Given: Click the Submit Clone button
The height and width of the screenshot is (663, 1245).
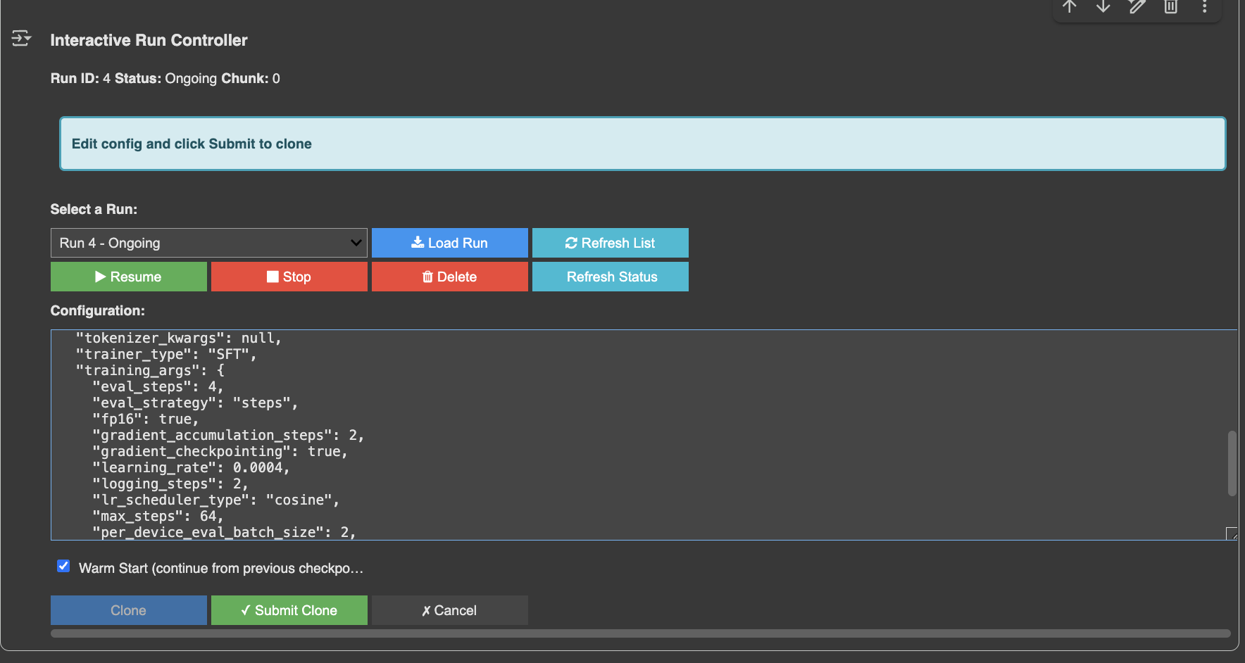Looking at the screenshot, I should [x=289, y=610].
